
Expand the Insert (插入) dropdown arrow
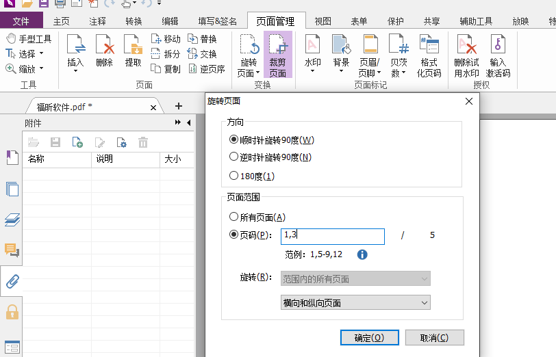click(x=75, y=71)
